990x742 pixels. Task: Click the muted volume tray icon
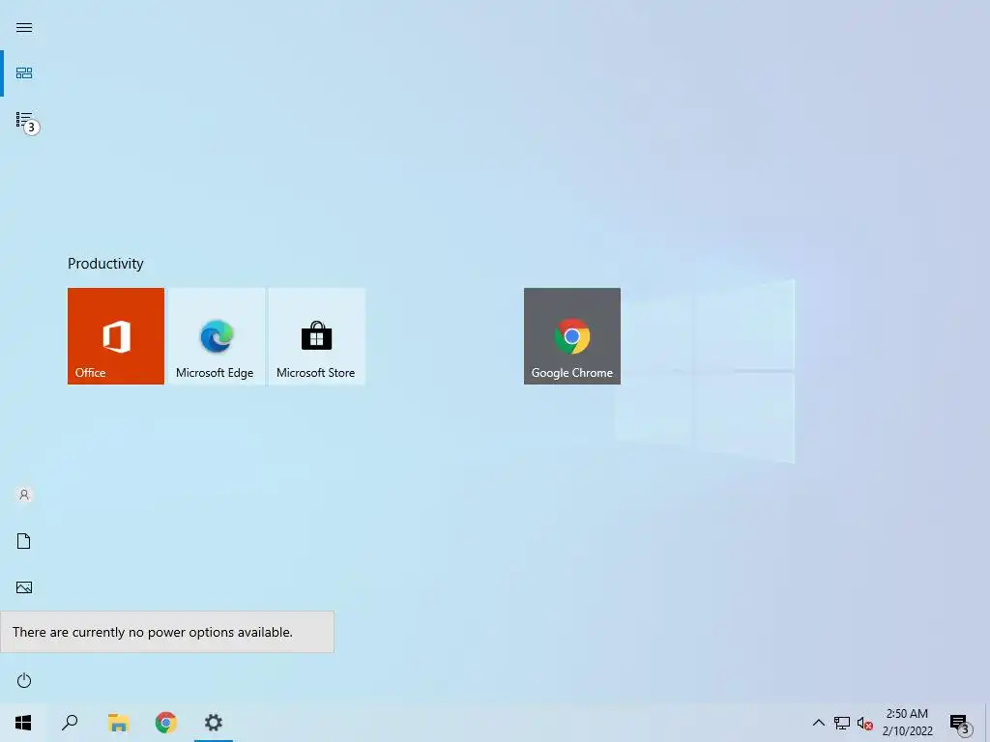(865, 723)
